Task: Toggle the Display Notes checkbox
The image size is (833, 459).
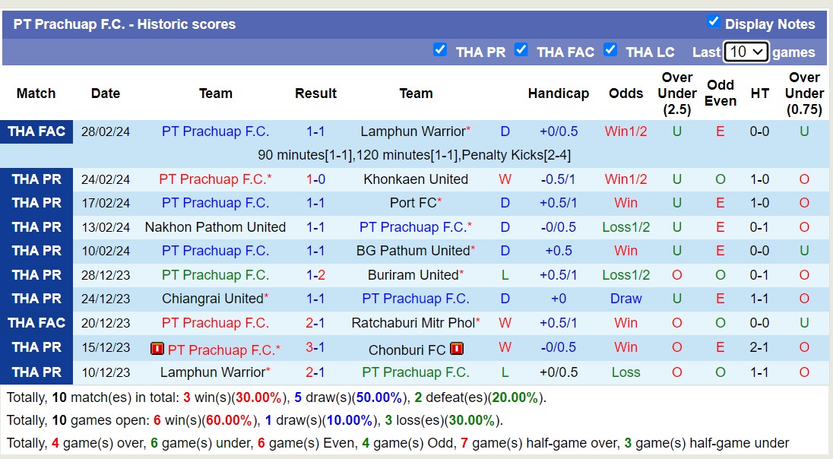Action: click(713, 21)
